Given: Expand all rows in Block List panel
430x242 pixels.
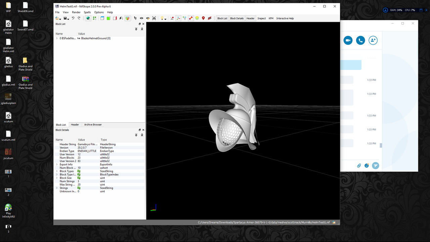Looking at the screenshot, I should click(136, 29).
